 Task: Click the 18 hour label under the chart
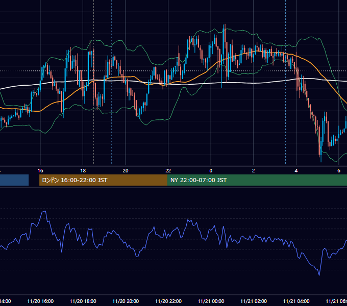pyautogui.click(x=83, y=171)
